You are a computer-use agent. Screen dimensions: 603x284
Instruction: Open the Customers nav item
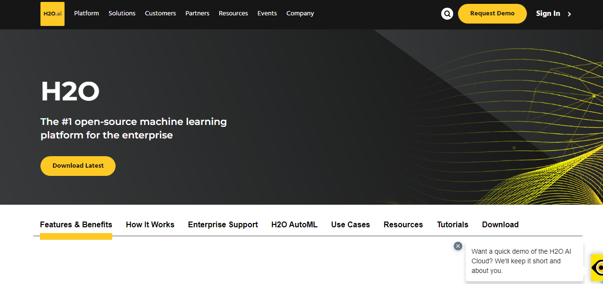pos(160,13)
